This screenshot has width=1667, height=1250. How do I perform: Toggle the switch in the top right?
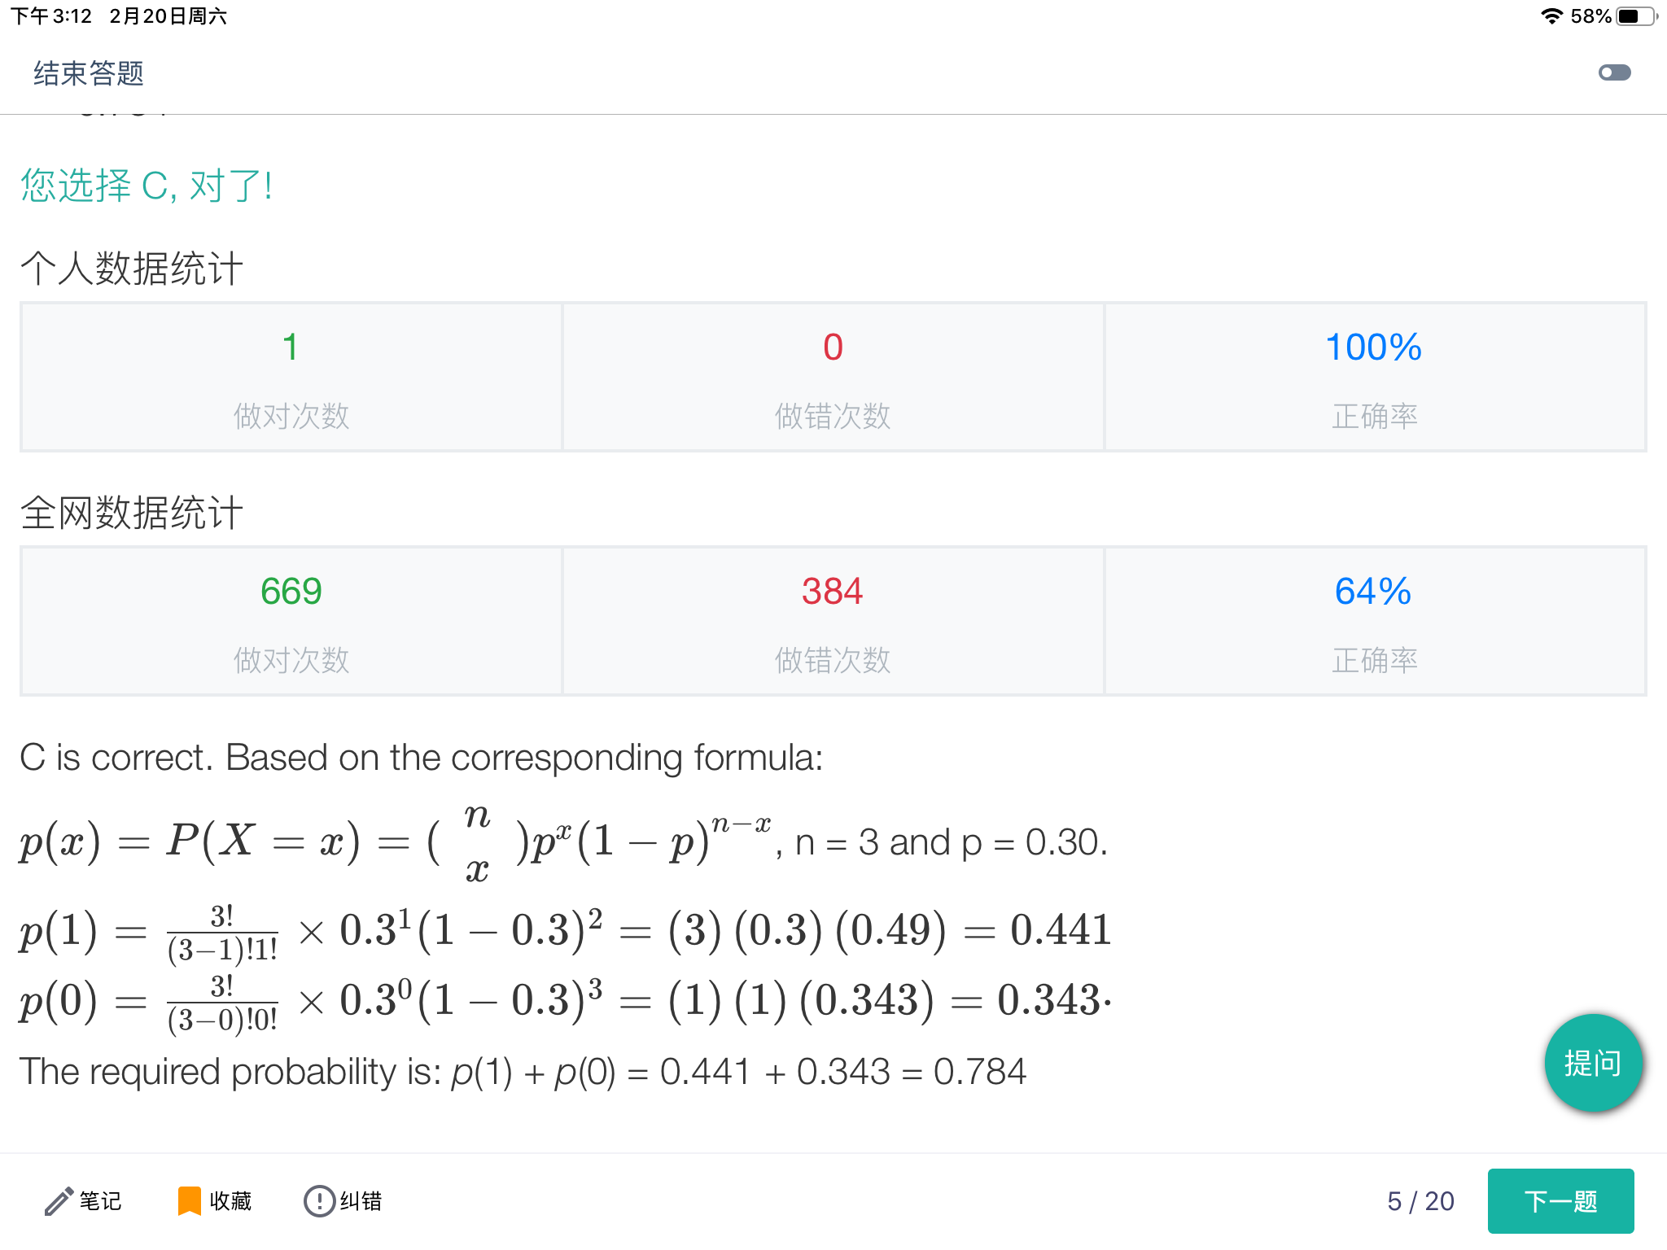click(x=1615, y=73)
